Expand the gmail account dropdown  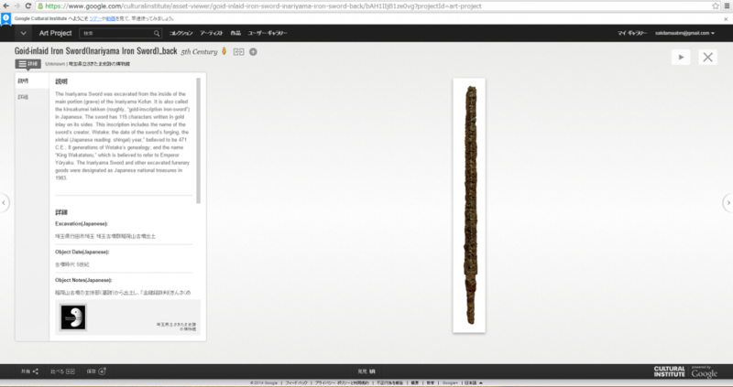(684, 33)
